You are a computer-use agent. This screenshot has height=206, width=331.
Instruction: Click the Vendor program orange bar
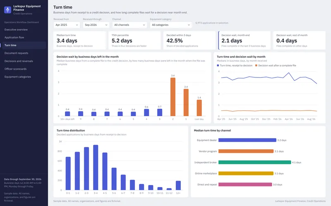pos(246,151)
